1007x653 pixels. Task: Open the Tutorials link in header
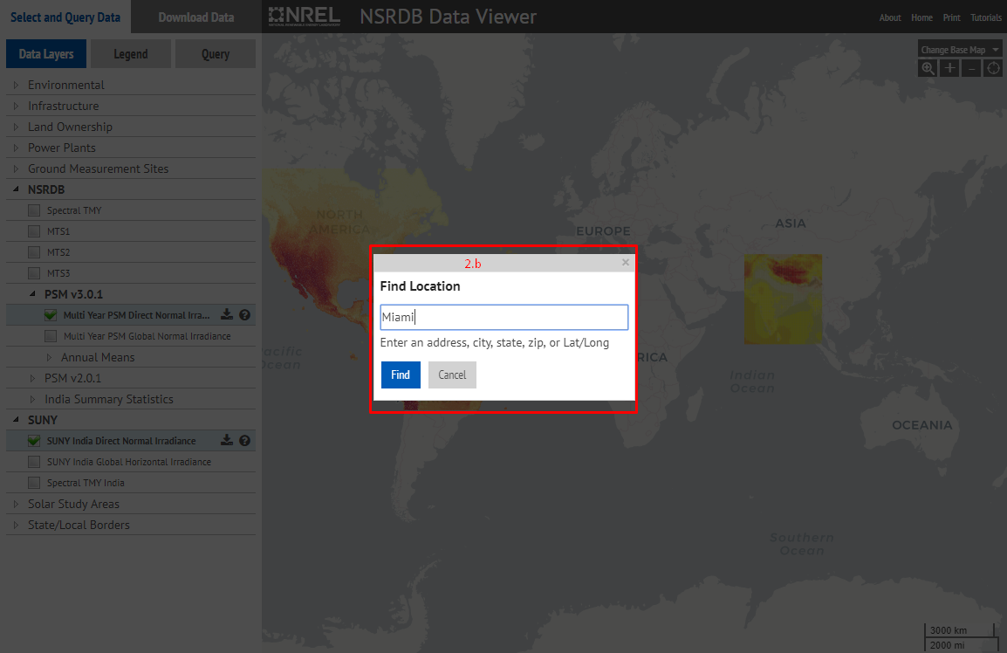986,17
